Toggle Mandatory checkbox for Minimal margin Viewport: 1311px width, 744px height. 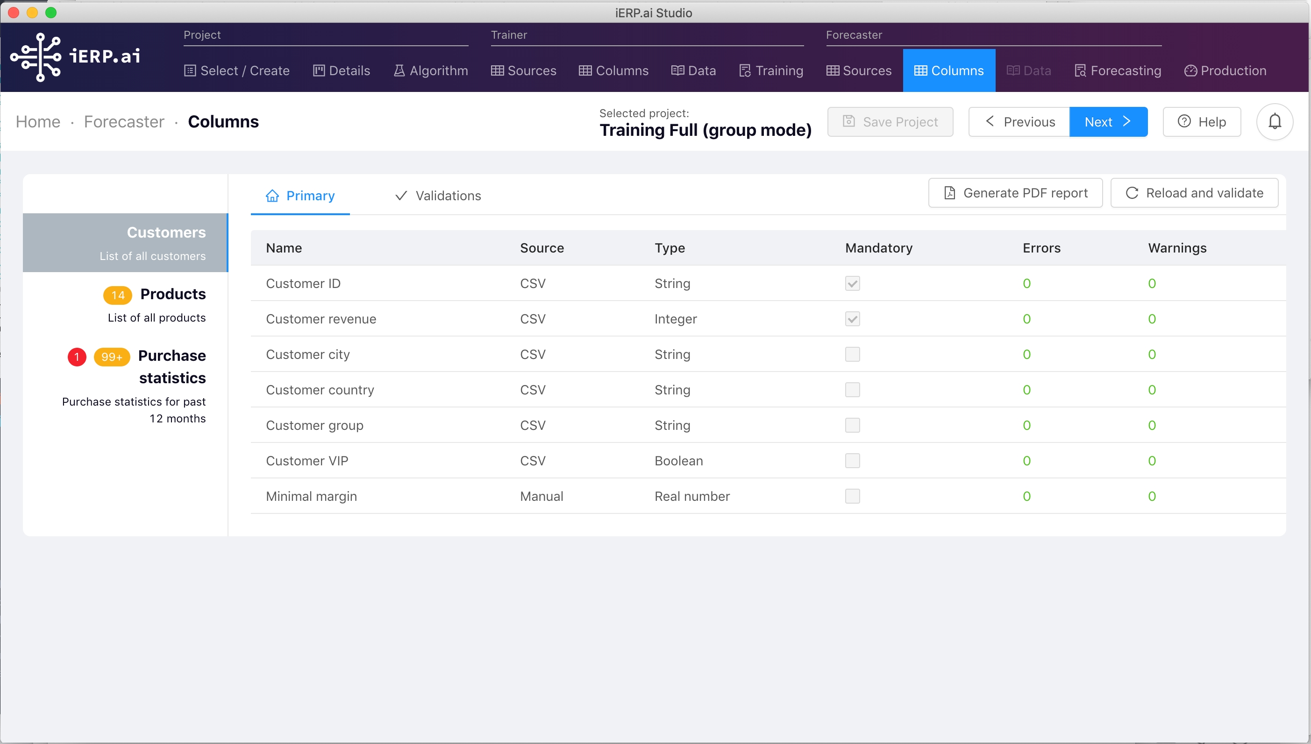[852, 496]
